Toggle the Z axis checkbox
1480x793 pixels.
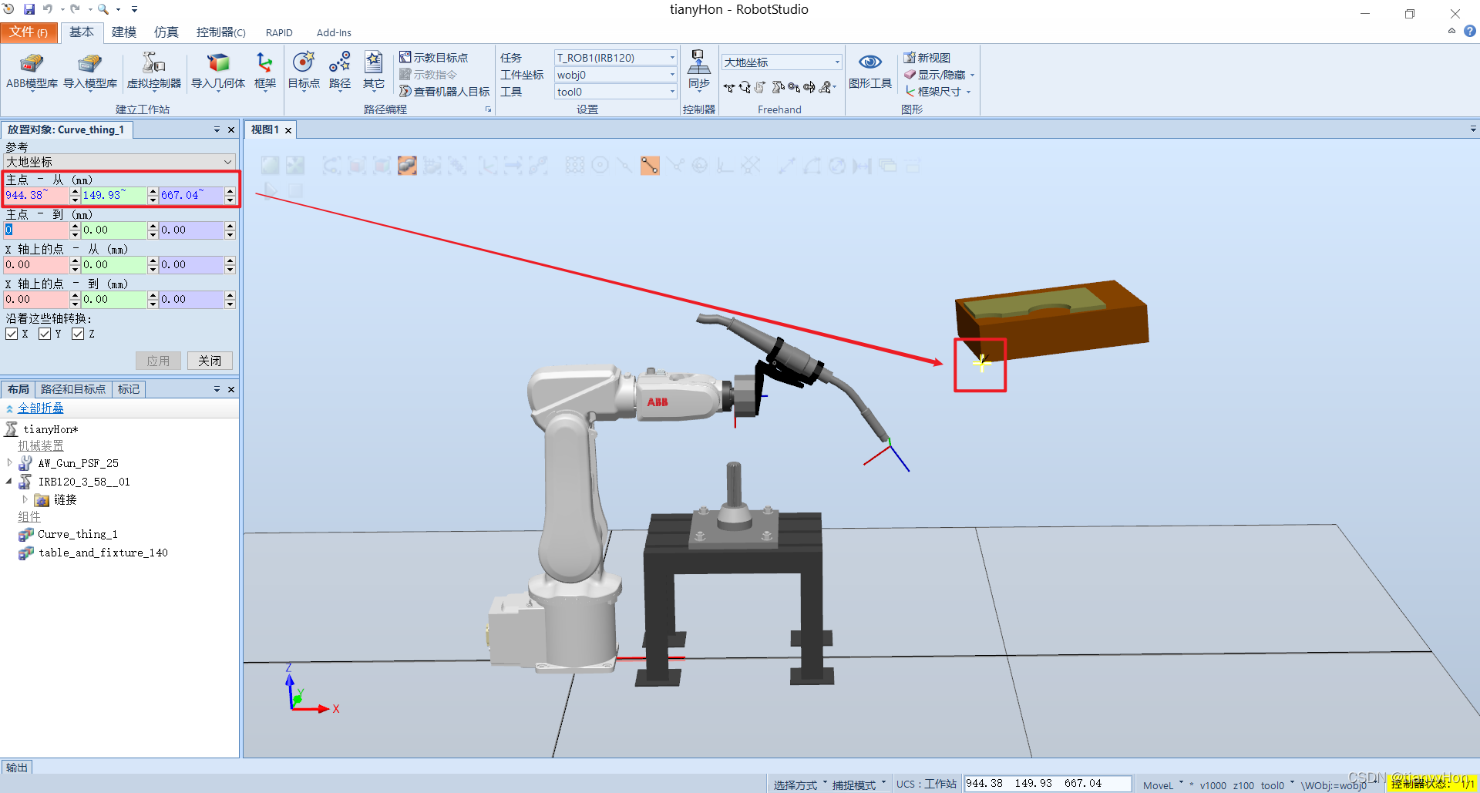[78, 334]
